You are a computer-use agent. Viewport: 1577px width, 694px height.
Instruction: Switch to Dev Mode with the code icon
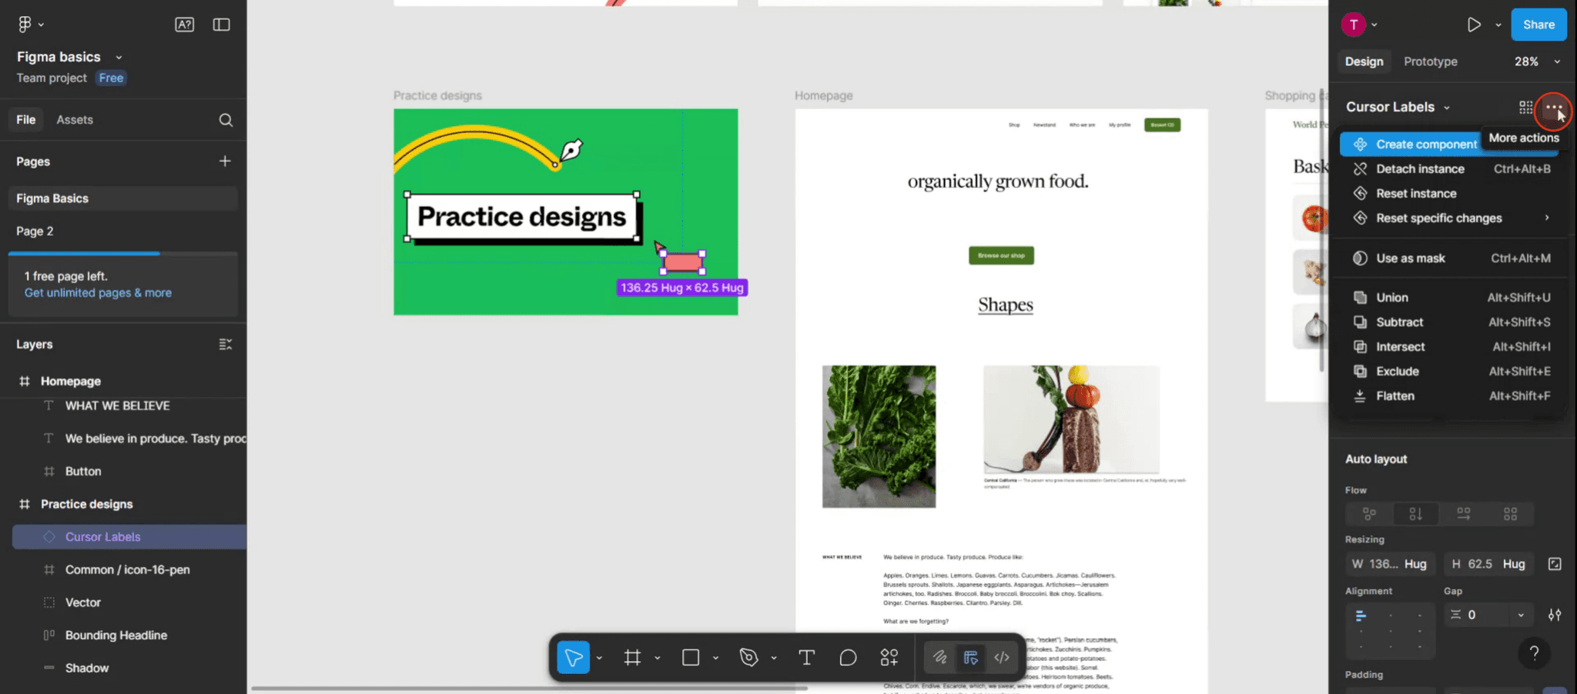pyautogui.click(x=1002, y=658)
